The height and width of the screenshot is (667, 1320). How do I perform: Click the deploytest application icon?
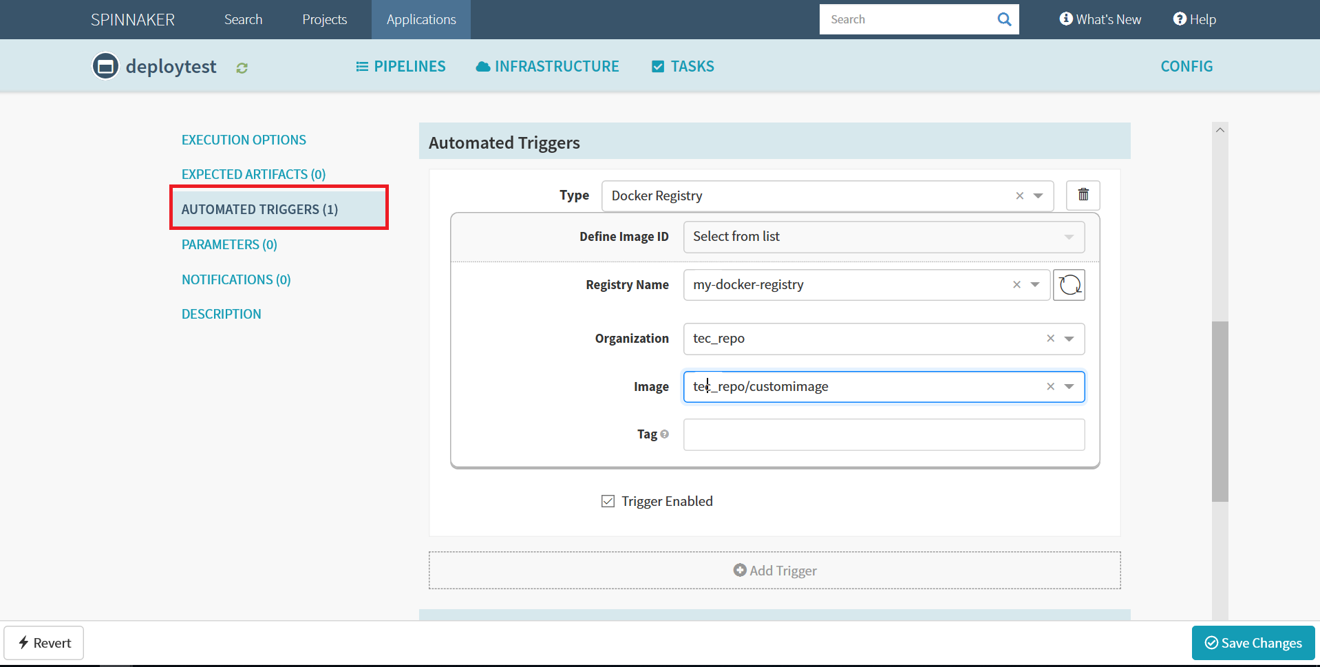[x=105, y=66]
